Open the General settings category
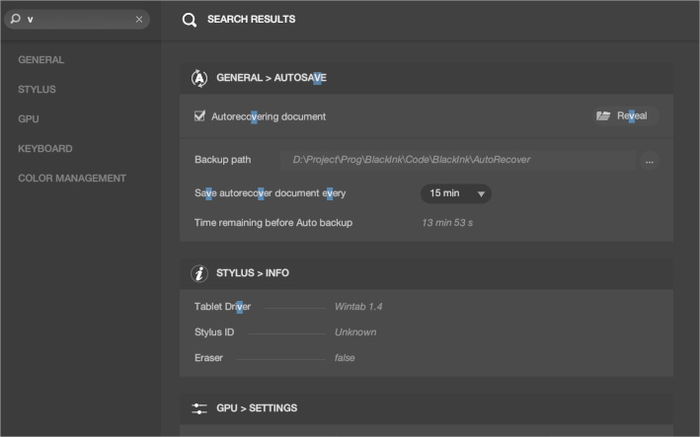 41,60
